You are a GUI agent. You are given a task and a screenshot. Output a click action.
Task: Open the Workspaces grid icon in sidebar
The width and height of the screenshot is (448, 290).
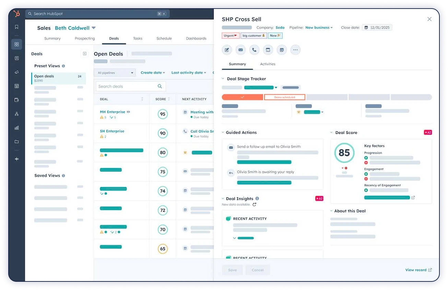tap(16, 44)
